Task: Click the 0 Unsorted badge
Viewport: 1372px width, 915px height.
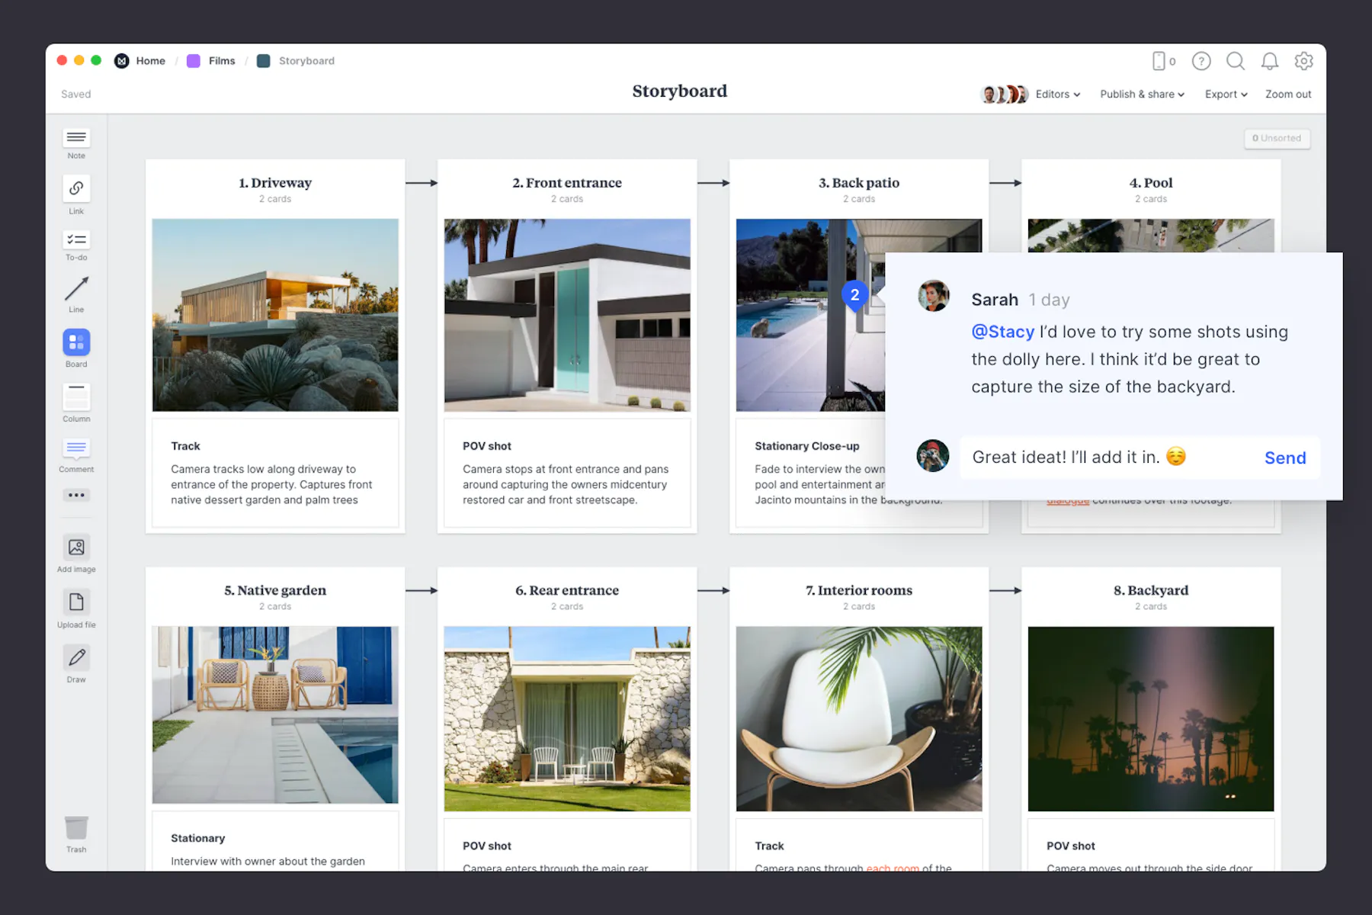Action: pos(1277,138)
